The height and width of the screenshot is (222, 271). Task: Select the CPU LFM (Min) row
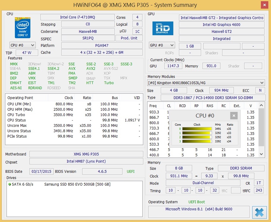74,104
